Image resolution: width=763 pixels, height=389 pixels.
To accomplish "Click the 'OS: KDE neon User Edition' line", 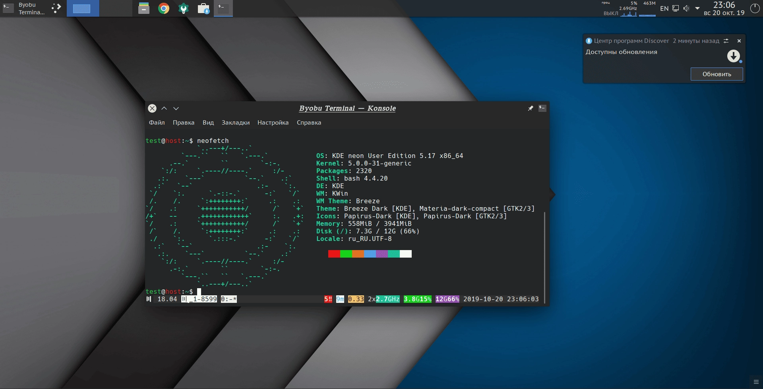I will click(390, 156).
